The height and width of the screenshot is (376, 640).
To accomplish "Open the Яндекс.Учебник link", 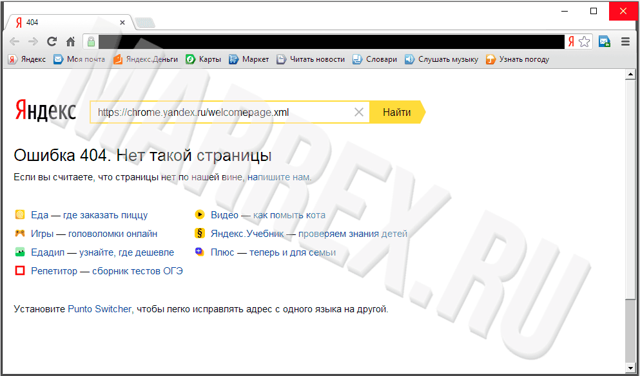I will tap(309, 234).
